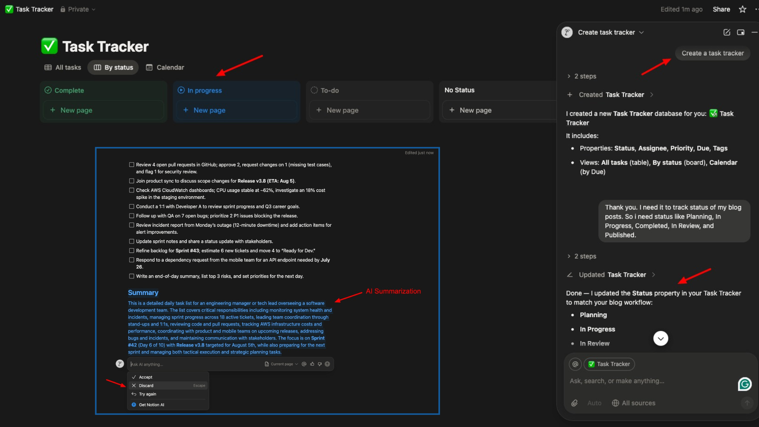Click the open-in-sidebar layout icon
This screenshot has width=759, height=427.
(x=741, y=32)
